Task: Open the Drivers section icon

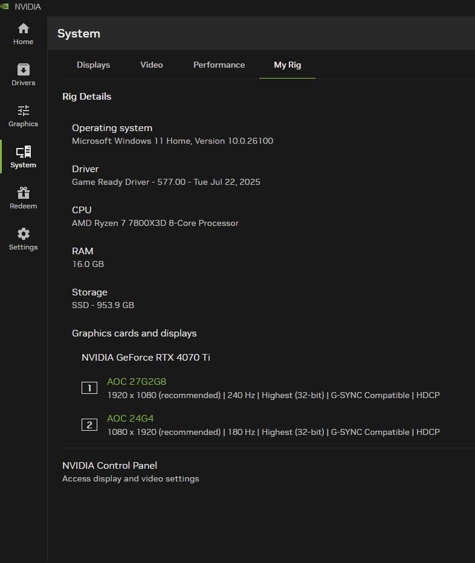Action: [x=23, y=70]
